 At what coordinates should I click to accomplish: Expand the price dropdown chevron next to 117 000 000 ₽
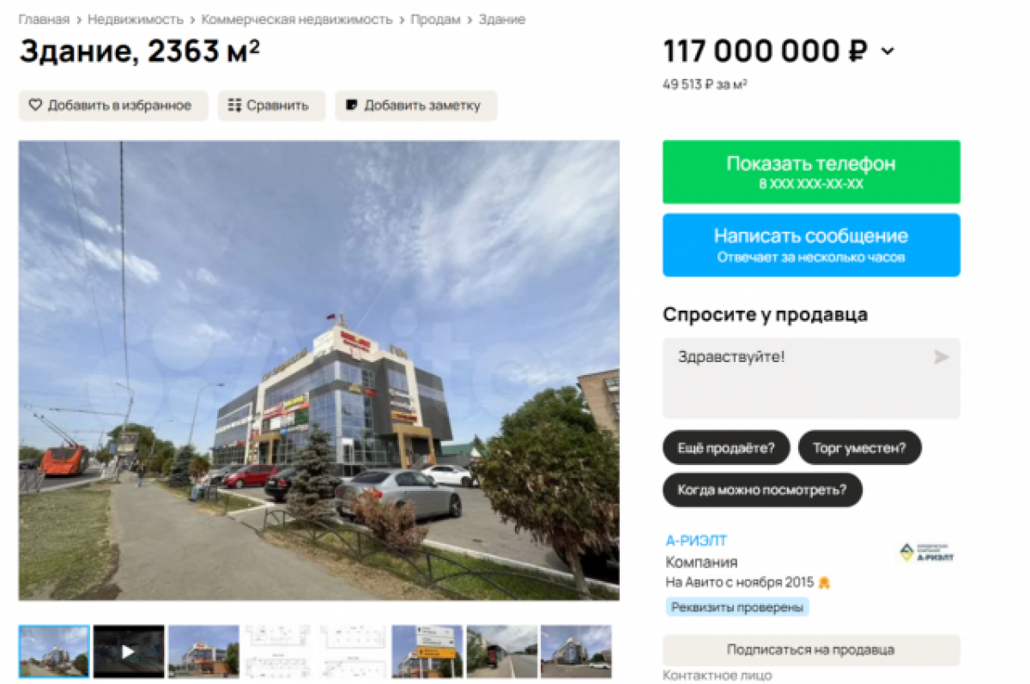pos(888,51)
